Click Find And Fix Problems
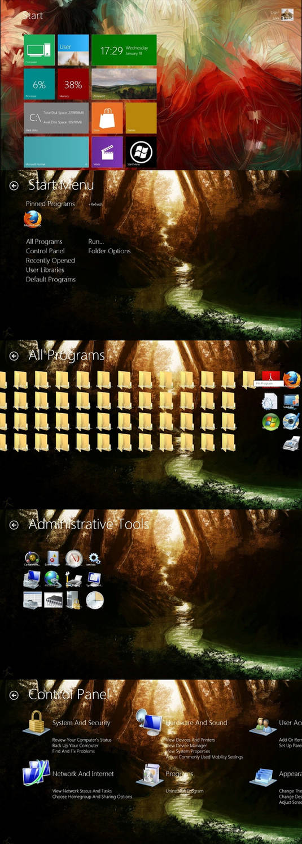 click(73, 751)
